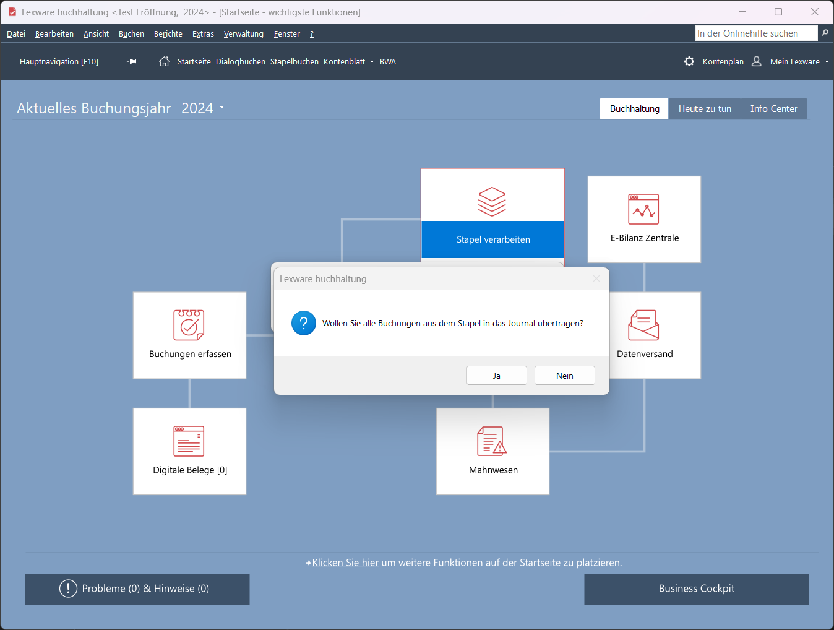Click the Datenversand label

645,354
